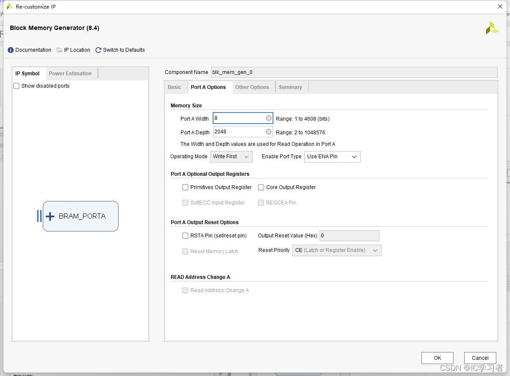Open the Documentation info icon
Screen dimensions: 510x376
pos(11,50)
